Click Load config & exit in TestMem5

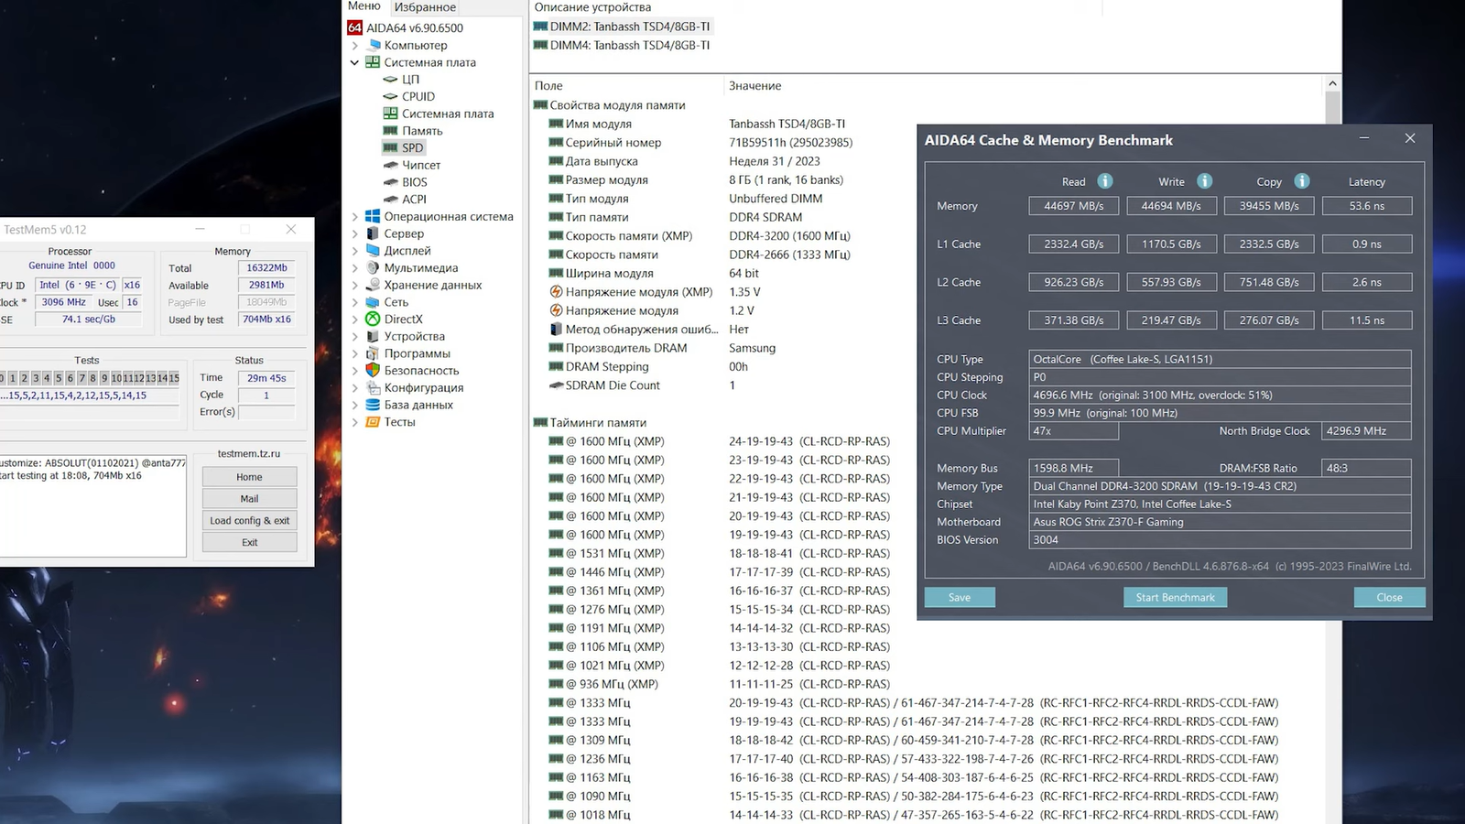click(249, 520)
